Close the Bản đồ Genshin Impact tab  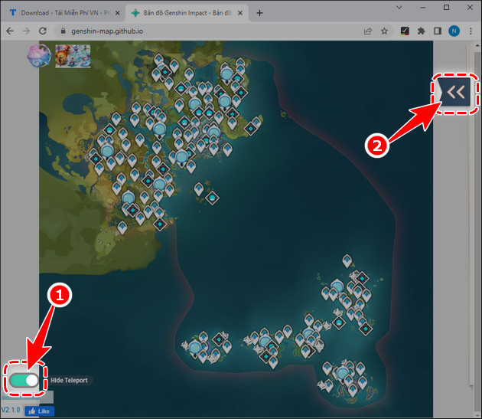point(240,13)
